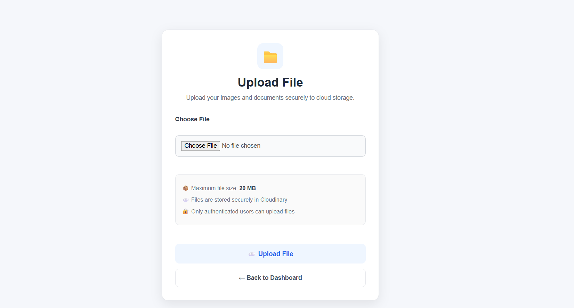Click the cloud icon beside Cloudinary storage note

point(186,200)
